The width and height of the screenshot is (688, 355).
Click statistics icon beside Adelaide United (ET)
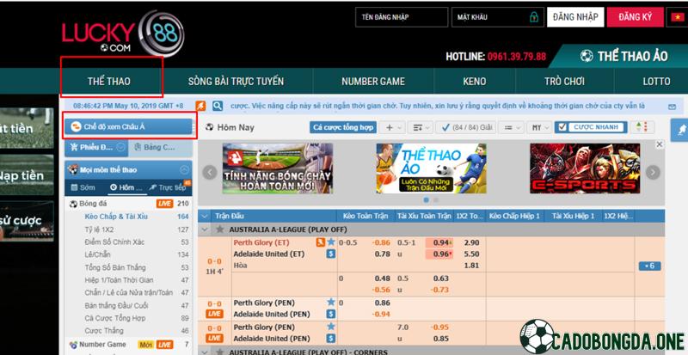[x=331, y=254]
